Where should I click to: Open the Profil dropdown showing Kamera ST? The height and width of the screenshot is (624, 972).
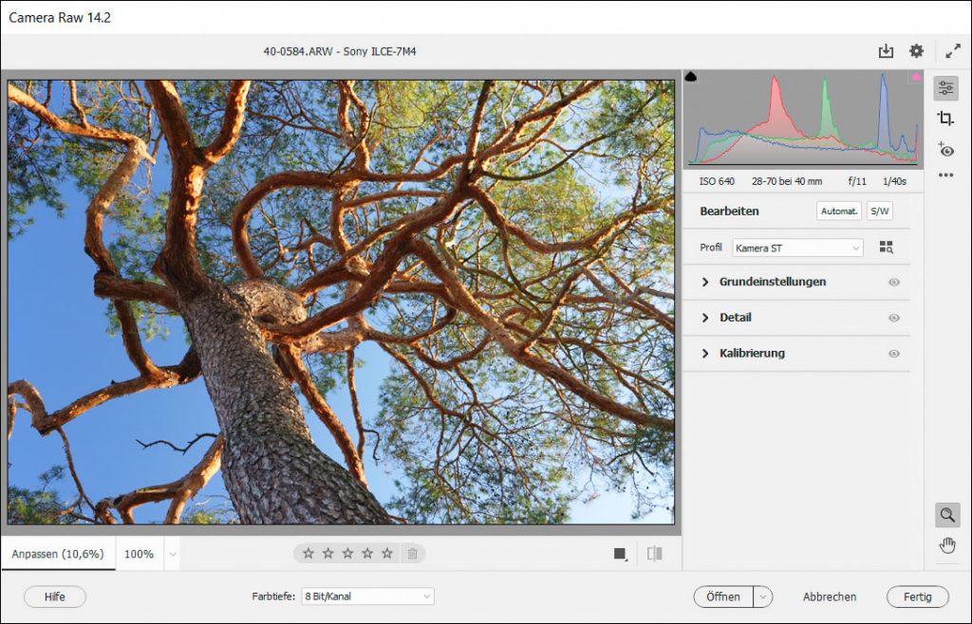point(797,248)
